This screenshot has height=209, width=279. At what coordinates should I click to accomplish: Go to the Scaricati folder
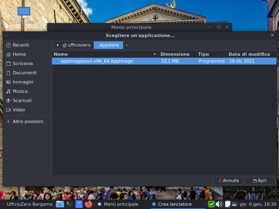[x=22, y=101]
